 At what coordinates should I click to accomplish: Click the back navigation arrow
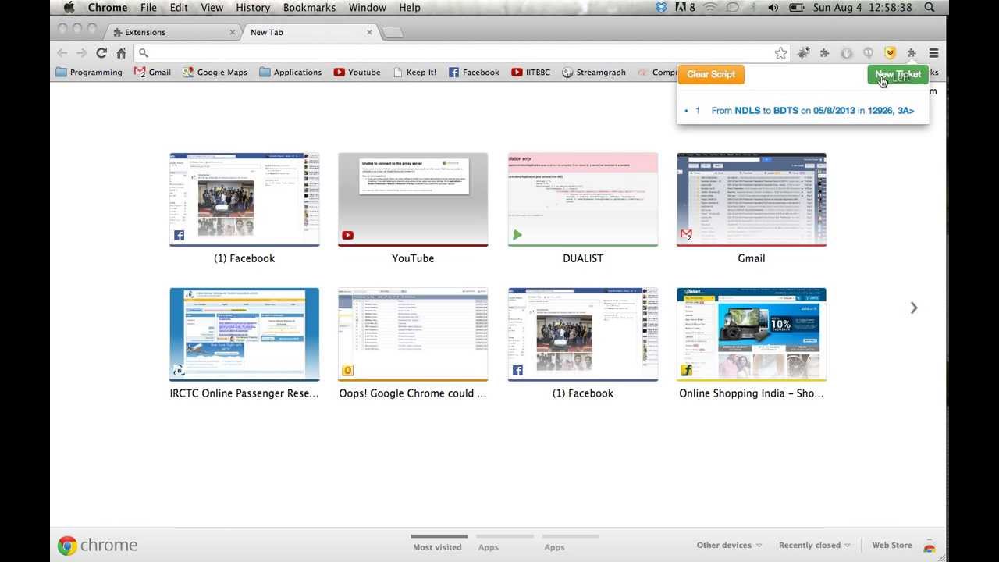pos(62,53)
